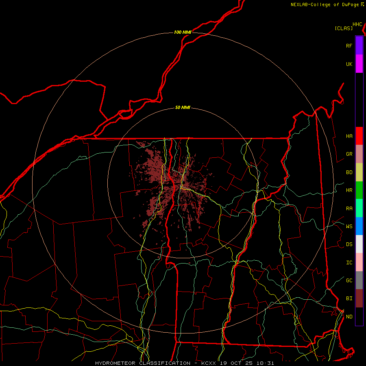
Task: Click the DS legend label
Action: [x=349, y=244]
